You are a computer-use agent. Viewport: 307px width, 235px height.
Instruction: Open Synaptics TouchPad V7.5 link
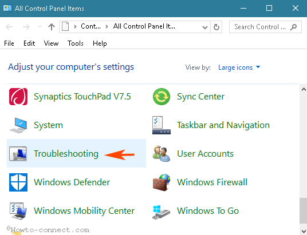82,97
